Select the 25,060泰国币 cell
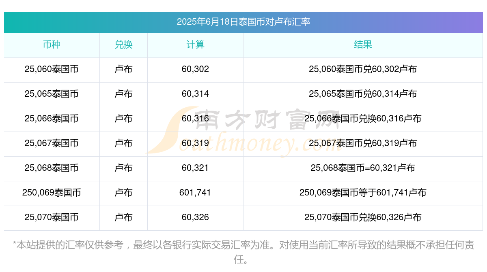This screenshot has height=272, width=487. pyautogui.click(x=52, y=69)
